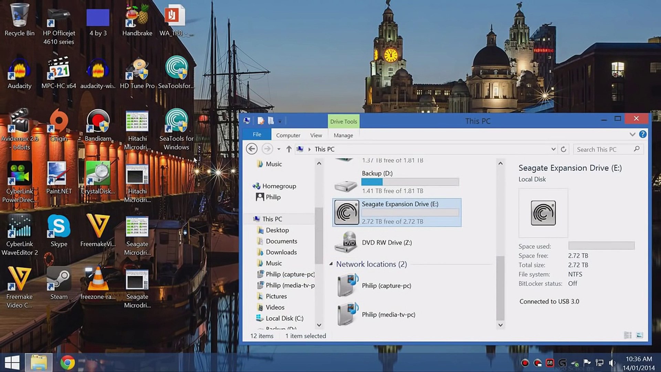Image resolution: width=661 pixels, height=372 pixels.
Task: Collapse the Network locations group
Action: (x=331, y=264)
